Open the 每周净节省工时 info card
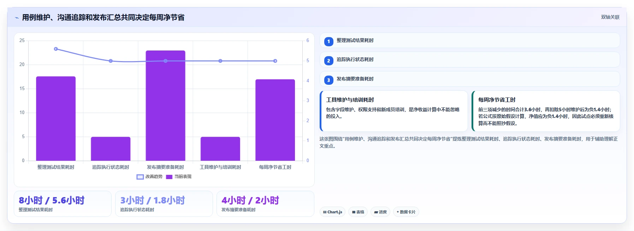Viewport: 634px width, 231px height. tap(546, 111)
